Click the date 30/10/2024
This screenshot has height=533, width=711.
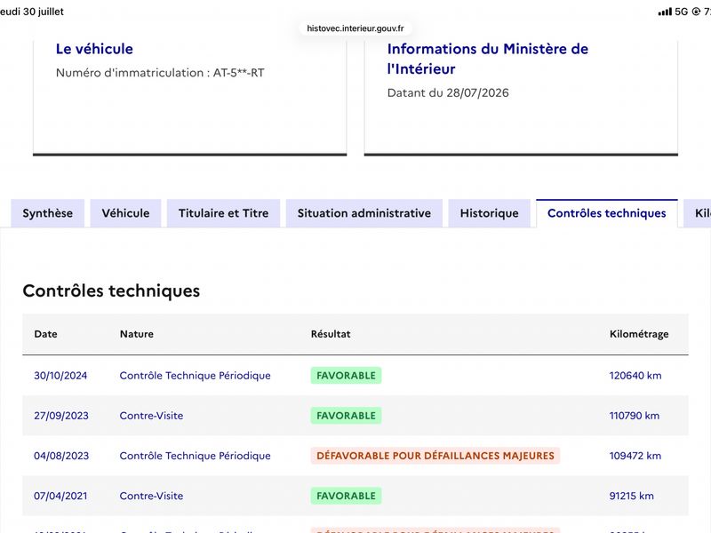[x=60, y=376]
